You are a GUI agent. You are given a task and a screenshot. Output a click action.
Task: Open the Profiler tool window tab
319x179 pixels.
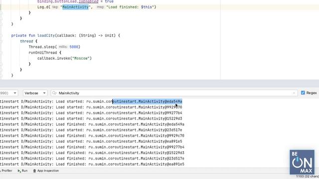tap(6, 171)
